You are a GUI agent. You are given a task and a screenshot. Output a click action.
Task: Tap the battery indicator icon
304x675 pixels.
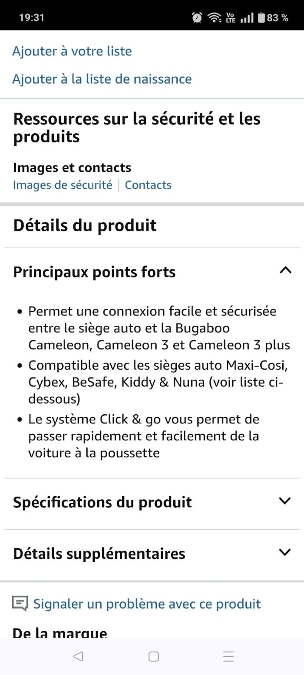pos(261,18)
